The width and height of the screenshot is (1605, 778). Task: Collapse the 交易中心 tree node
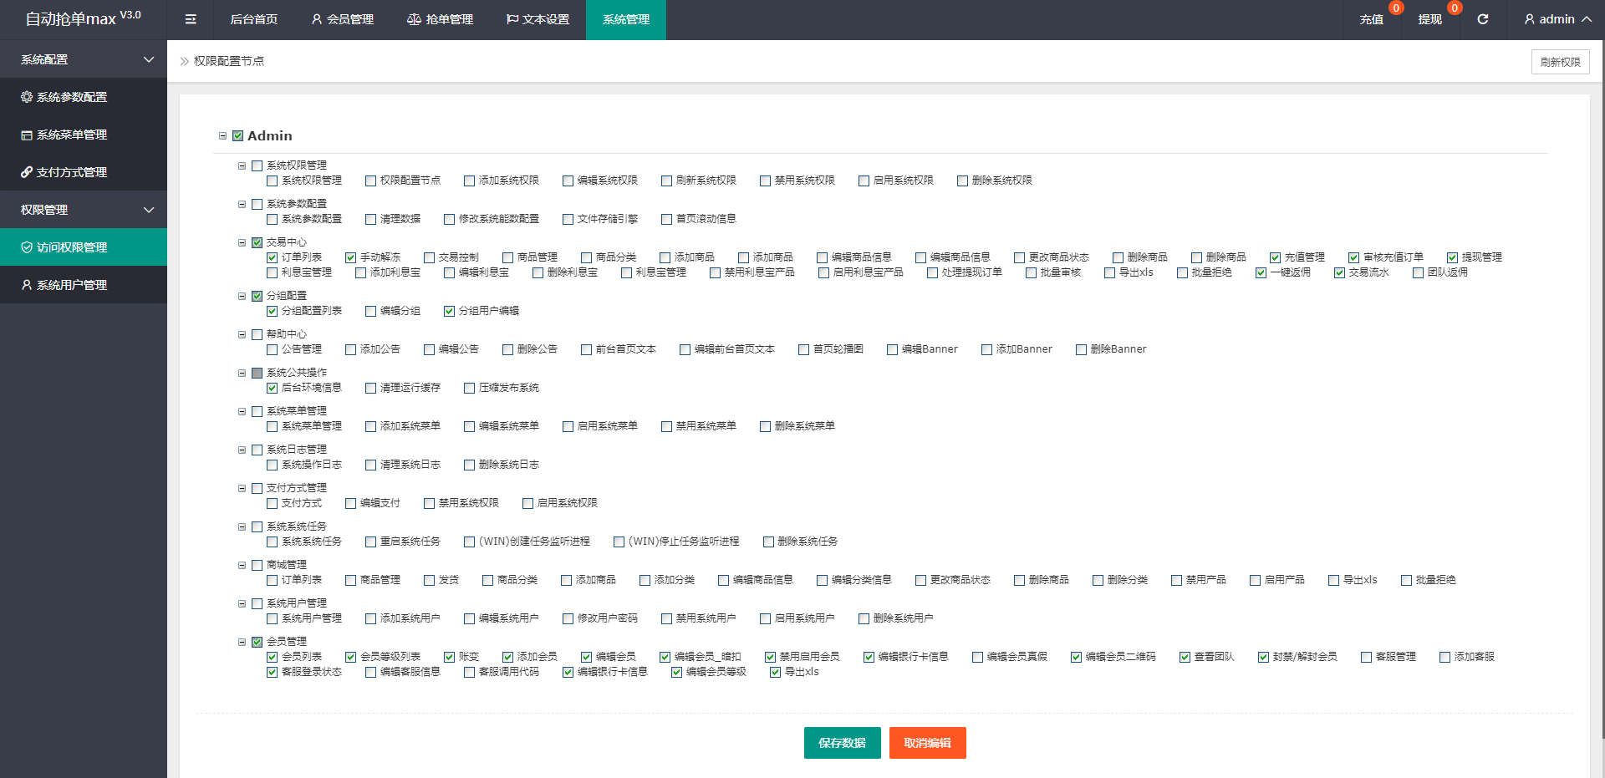(x=242, y=243)
